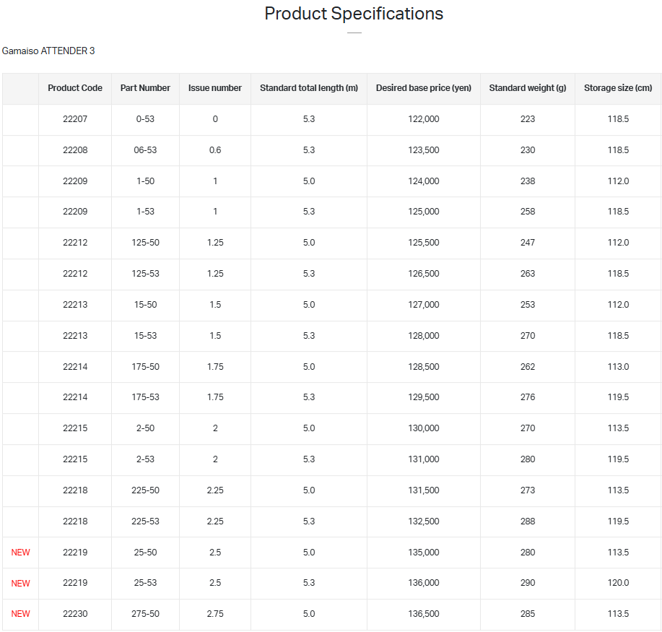Click the Storage size (cm) header
The height and width of the screenshot is (632, 662).
pos(618,88)
